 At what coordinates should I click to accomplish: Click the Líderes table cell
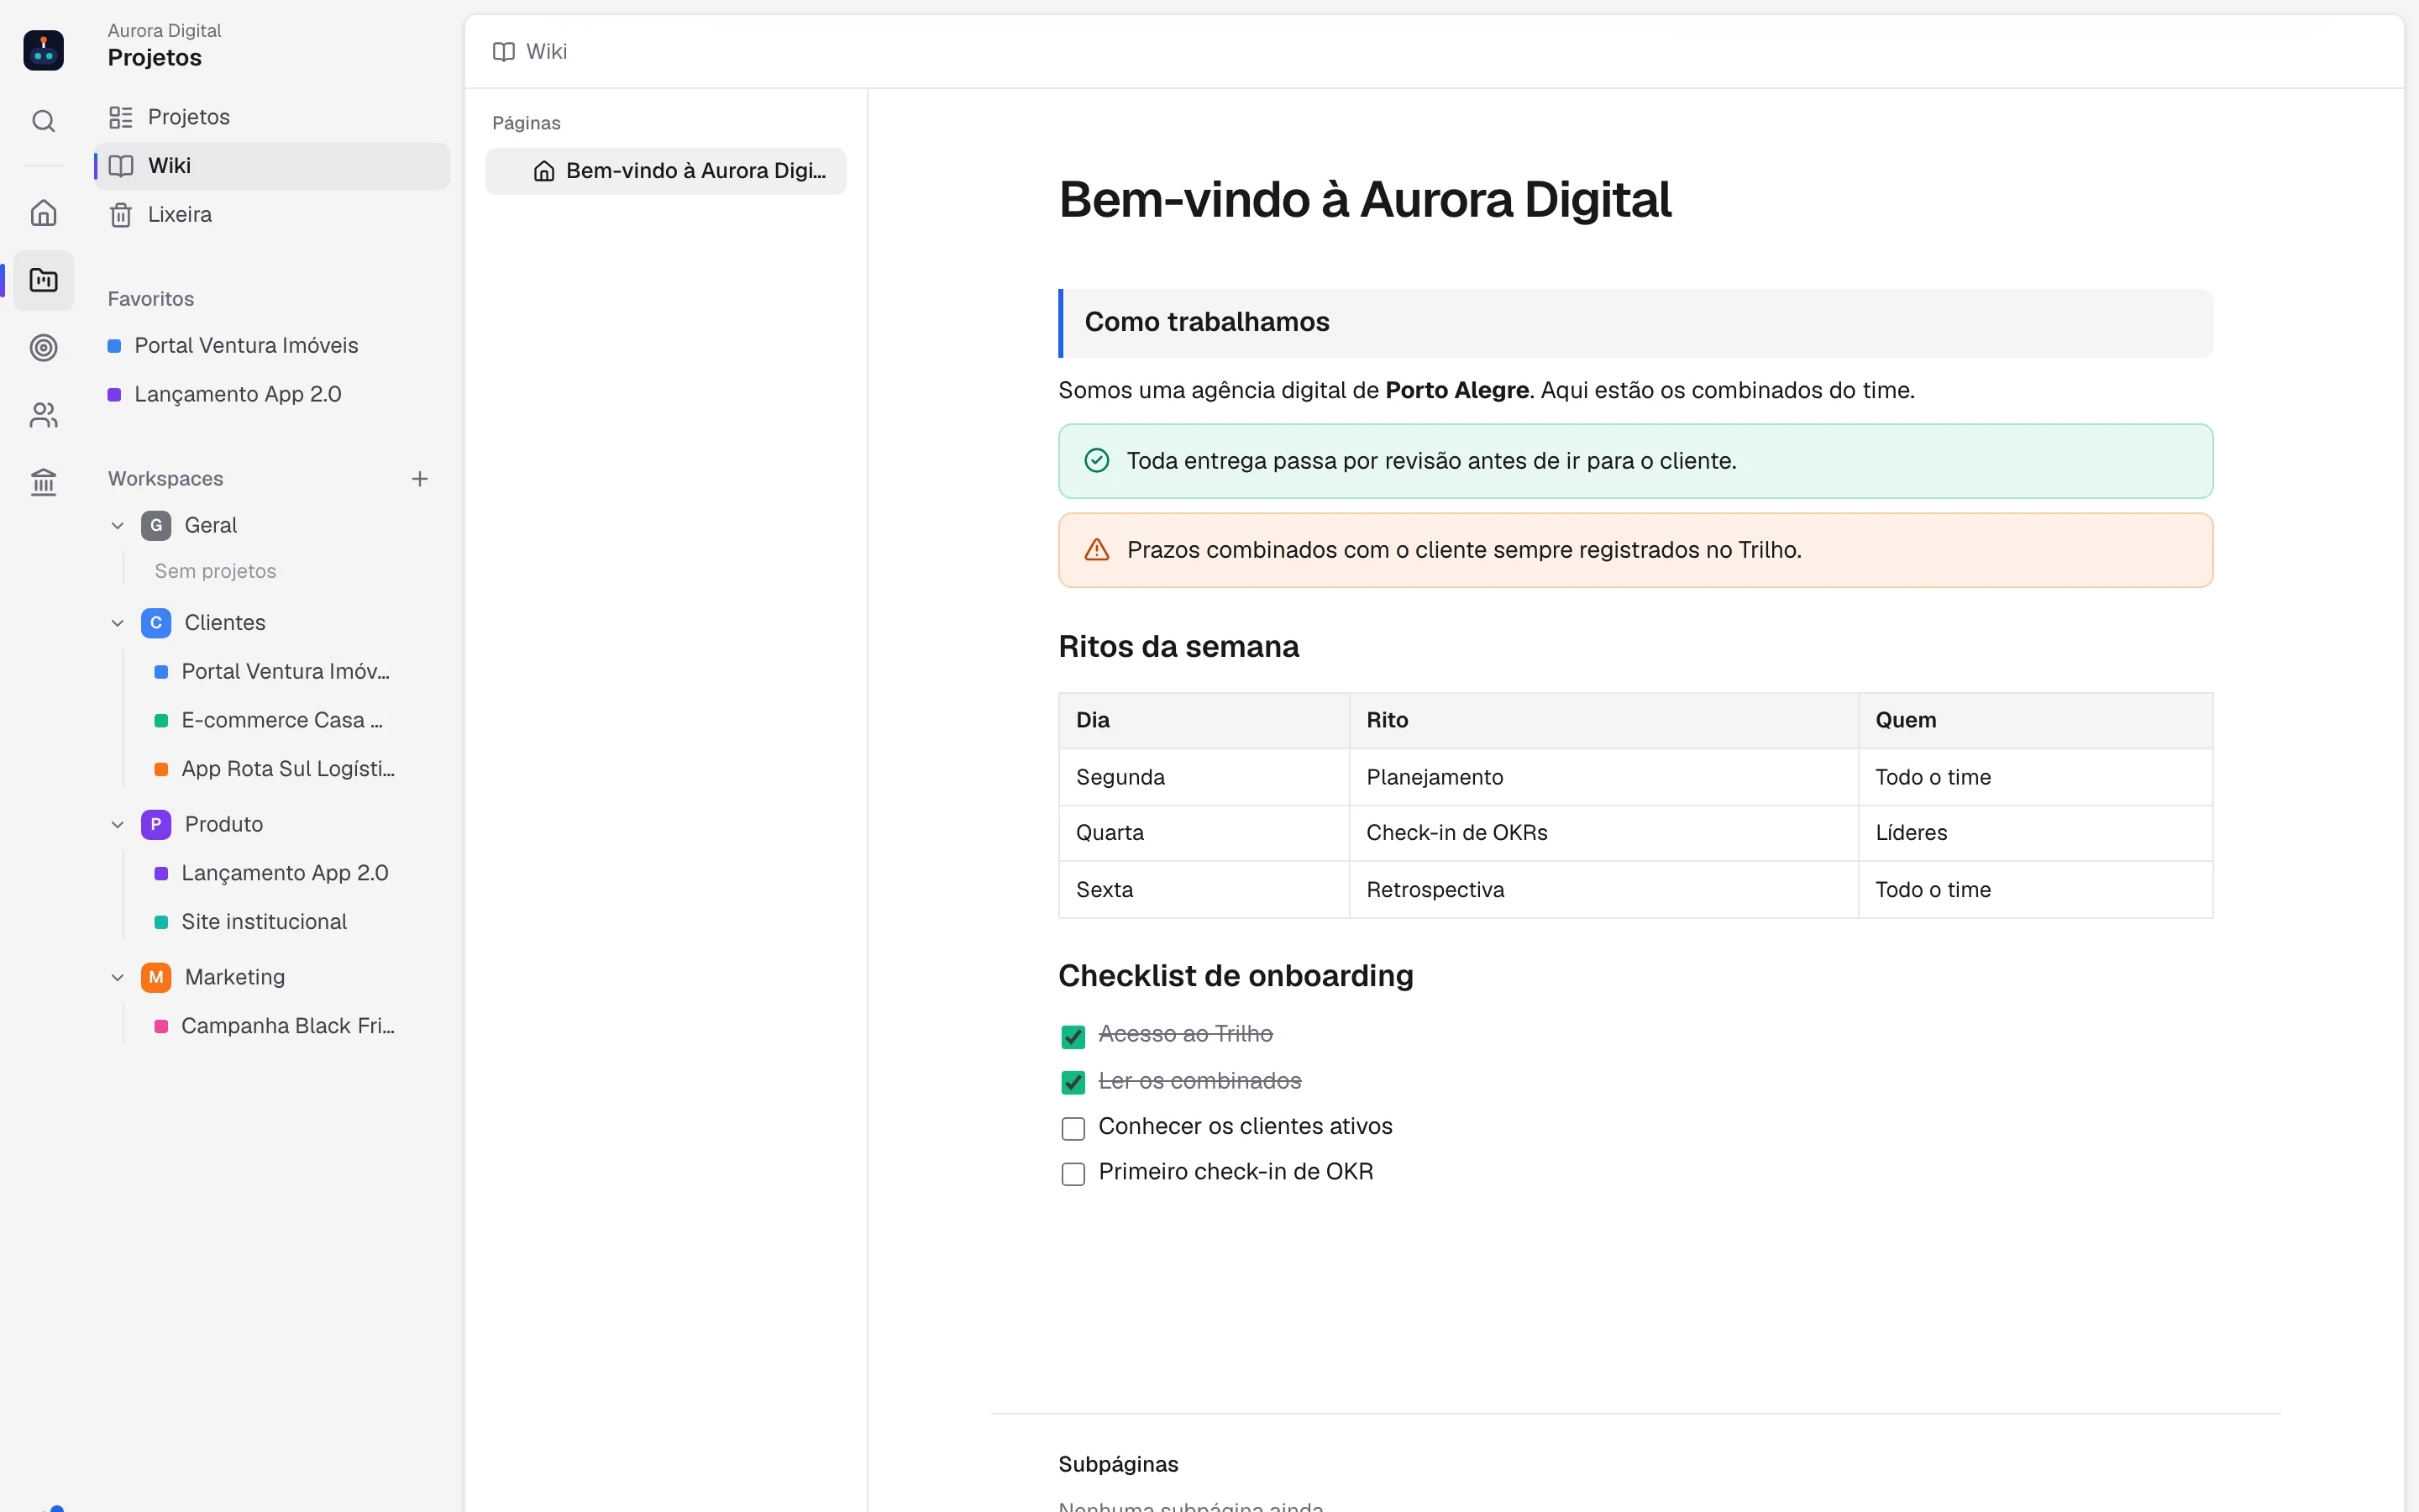click(2034, 833)
